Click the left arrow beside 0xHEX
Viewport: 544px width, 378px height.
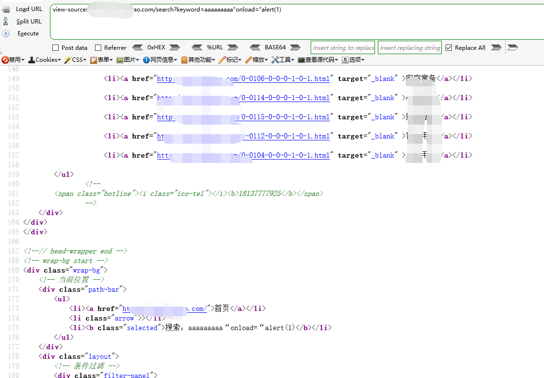click(137, 47)
